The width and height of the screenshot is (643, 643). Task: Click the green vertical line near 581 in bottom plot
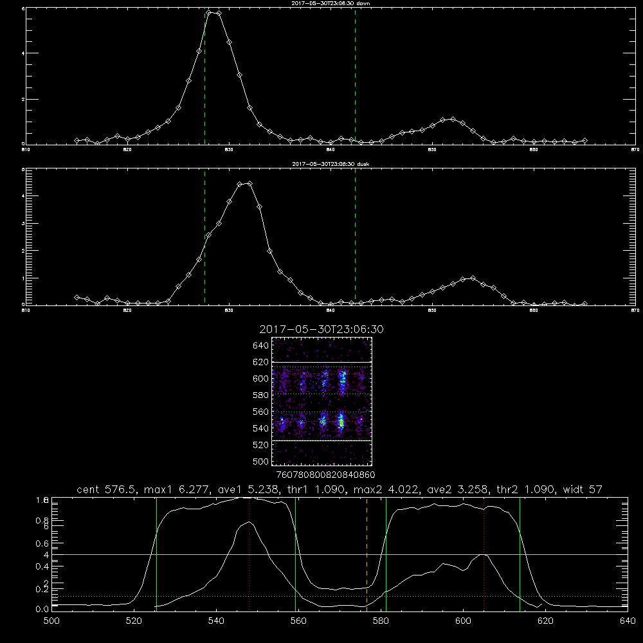[x=386, y=554]
